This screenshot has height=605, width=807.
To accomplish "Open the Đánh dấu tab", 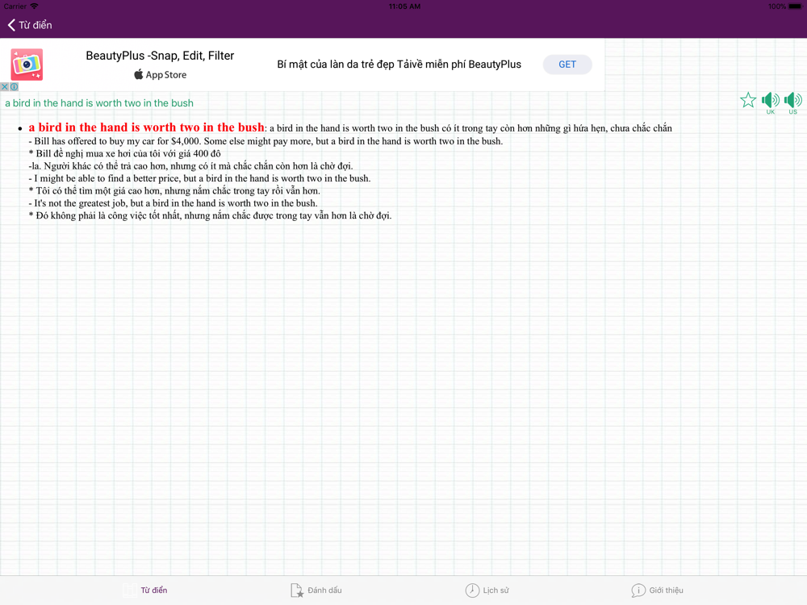I will click(316, 590).
